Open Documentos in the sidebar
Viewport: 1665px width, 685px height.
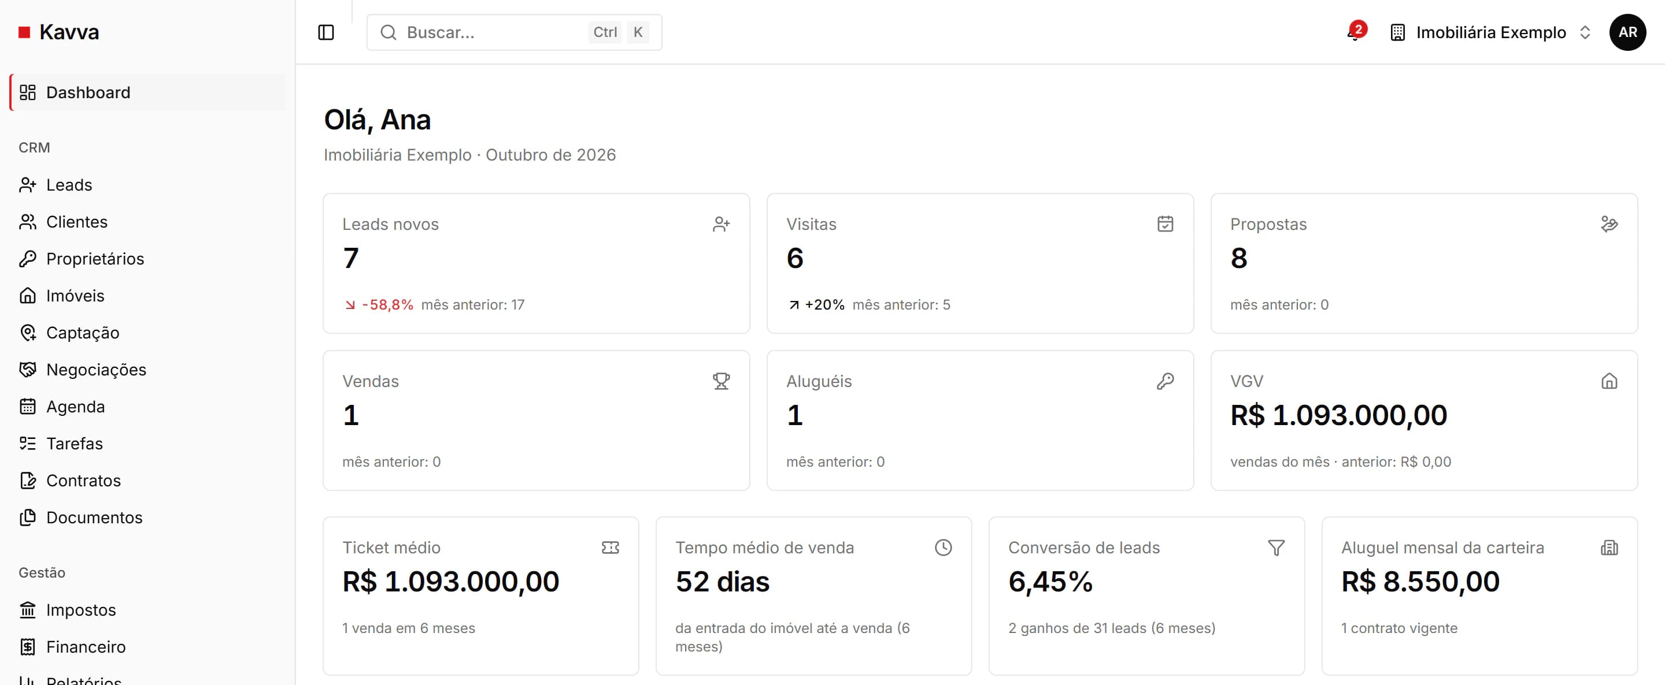tap(147, 517)
